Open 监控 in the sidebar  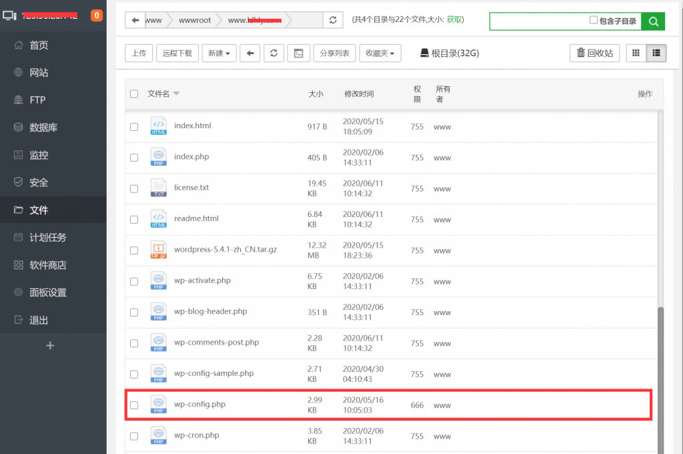[x=53, y=156]
